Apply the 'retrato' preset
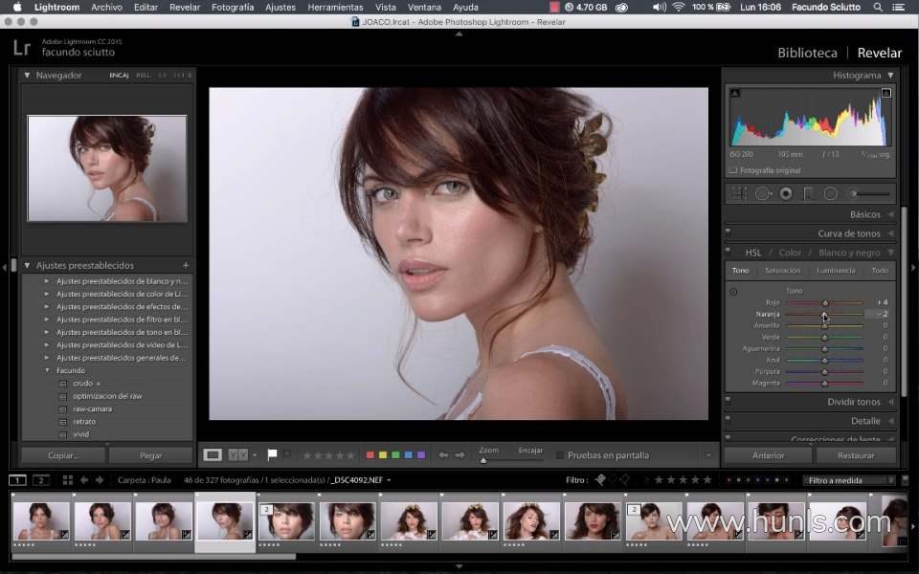 pos(84,422)
